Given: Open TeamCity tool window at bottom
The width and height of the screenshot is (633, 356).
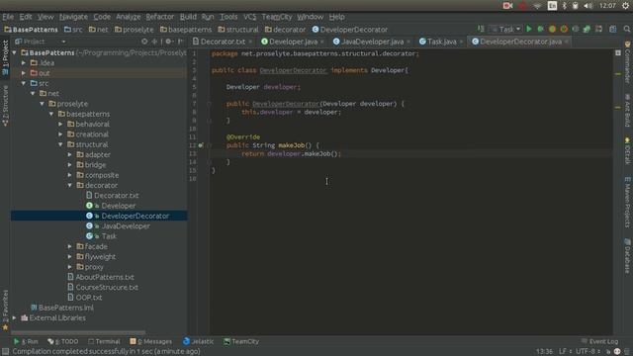Looking at the screenshot, I should [241, 341].
